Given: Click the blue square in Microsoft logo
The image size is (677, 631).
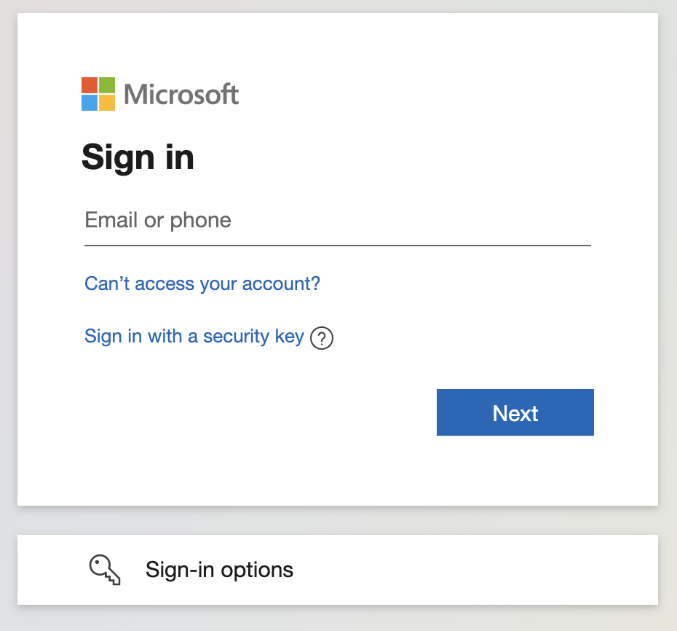Looking at the screenshot, I should click(90, 103).
